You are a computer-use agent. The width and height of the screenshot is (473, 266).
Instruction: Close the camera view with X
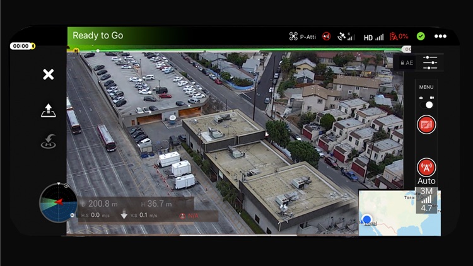(49, 74)
